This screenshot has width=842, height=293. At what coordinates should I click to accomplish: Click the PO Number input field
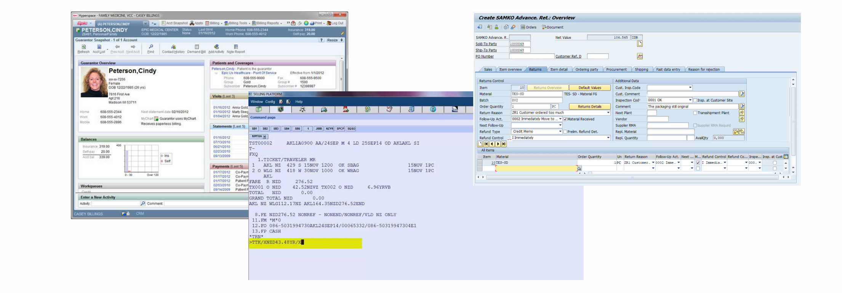[x=531, y=56]
